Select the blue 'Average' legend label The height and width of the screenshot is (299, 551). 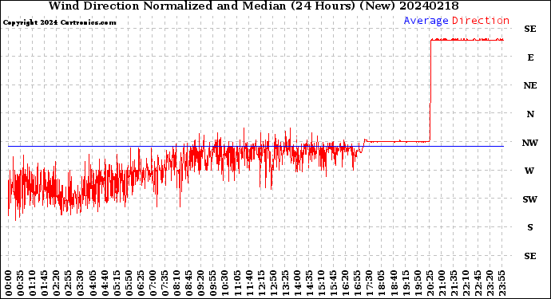(x=426, y=21)
